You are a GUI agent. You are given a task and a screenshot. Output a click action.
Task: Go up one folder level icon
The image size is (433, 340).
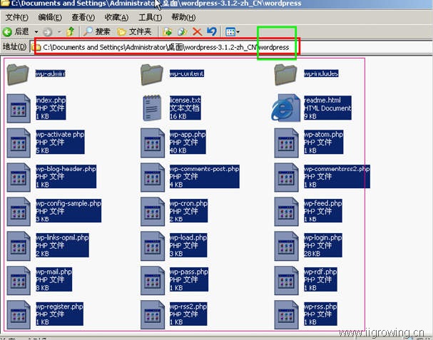[71, 32]
